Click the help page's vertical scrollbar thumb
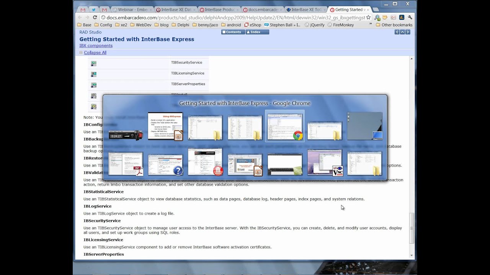Image resolution: width=490 pixels, height=275 pixels. click(412, 228)
